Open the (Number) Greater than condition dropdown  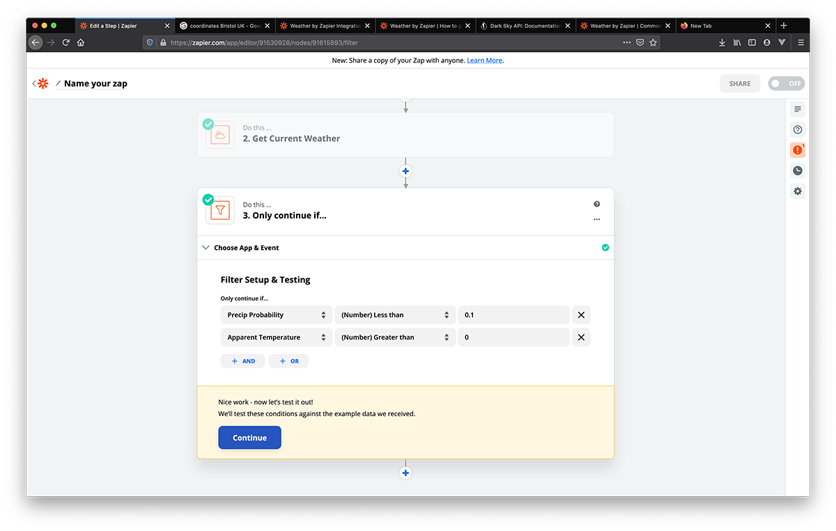395,338
